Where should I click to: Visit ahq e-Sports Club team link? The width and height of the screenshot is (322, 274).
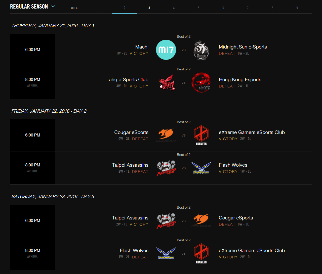coord(129,80)
